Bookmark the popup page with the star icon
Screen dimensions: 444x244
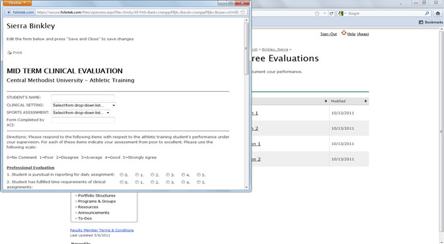[x=242, y=13]
